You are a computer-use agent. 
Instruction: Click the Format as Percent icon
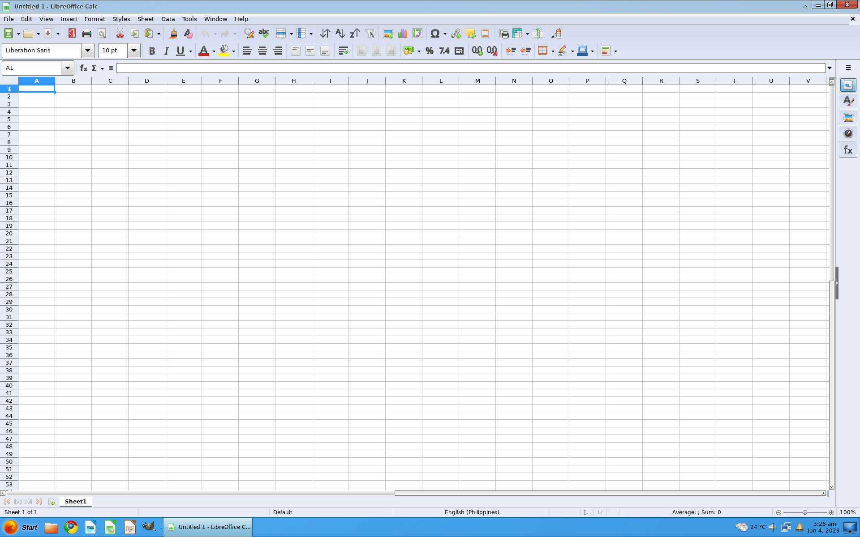(429, 51)
